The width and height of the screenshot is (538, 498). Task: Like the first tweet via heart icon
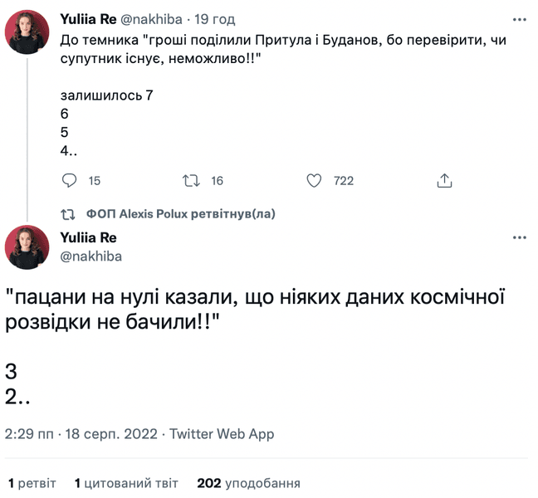pos(314,180)
